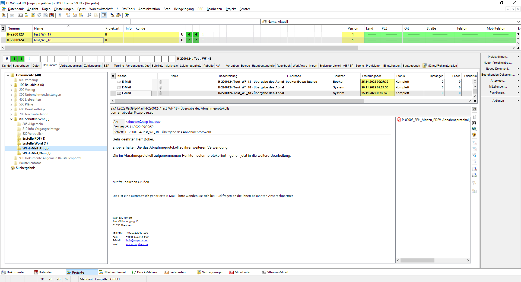Toggle the 2E button in the status bar

tap(50, 279)
